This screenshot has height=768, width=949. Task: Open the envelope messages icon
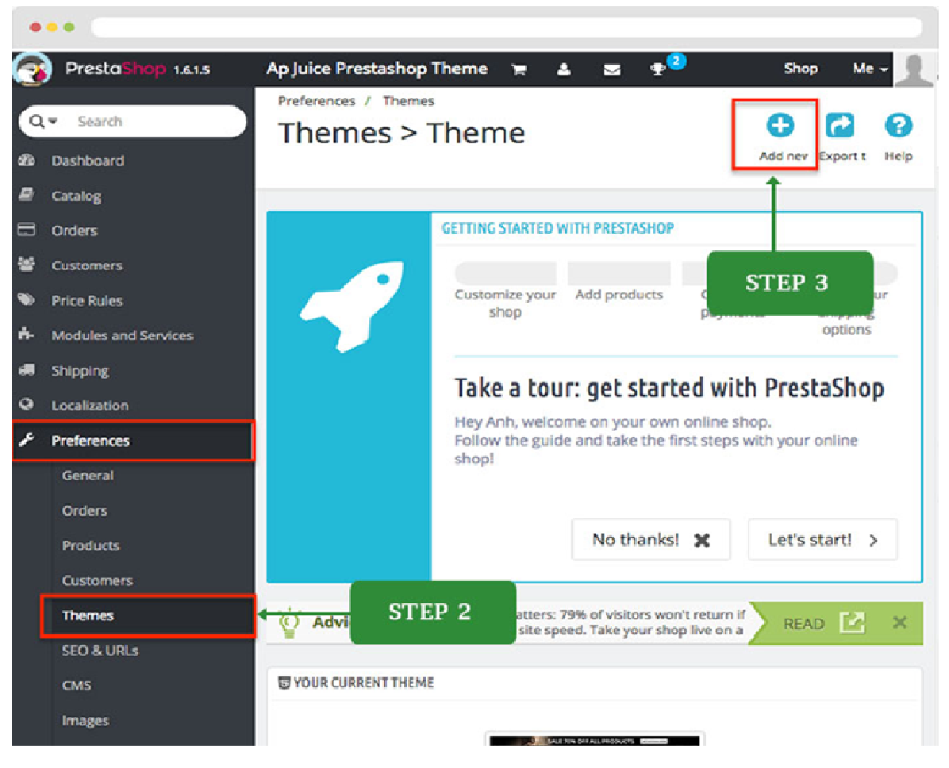[612, 70]
